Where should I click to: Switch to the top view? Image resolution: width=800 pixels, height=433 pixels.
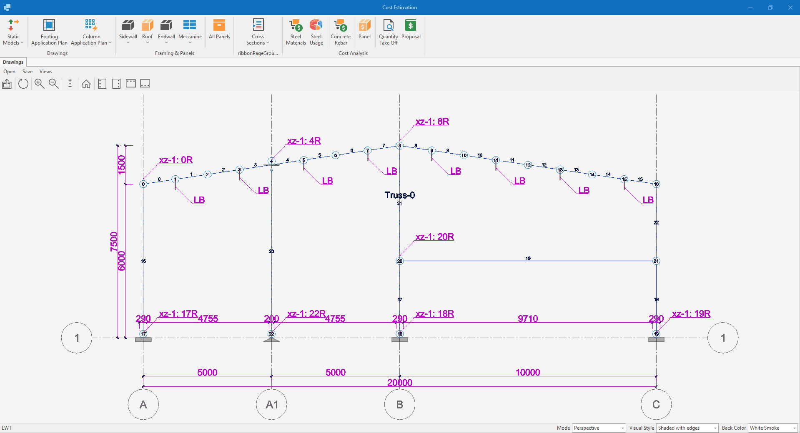131,84
